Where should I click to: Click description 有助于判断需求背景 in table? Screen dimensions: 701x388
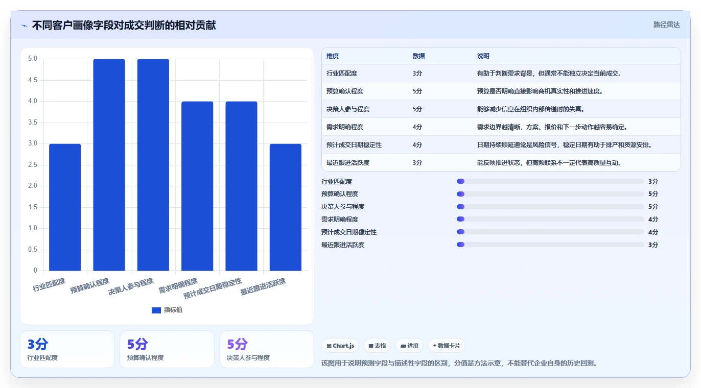point(549,74)
